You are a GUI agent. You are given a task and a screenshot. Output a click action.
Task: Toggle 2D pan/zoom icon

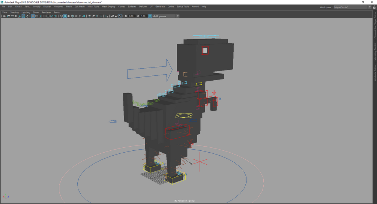(x=23, y=16)
